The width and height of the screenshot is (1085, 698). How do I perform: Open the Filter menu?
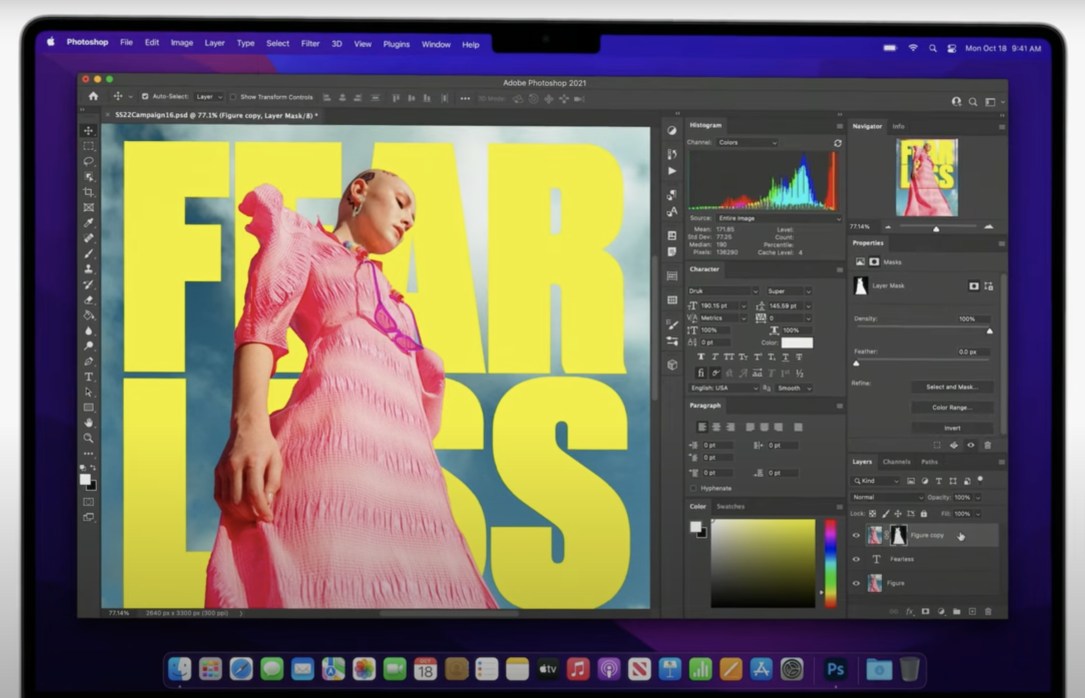pos(310,44)
